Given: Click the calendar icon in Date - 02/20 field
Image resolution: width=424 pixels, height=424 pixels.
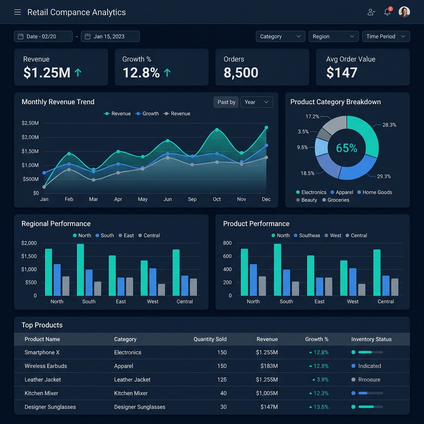Looking at the screenshot, I should (21, 36).
